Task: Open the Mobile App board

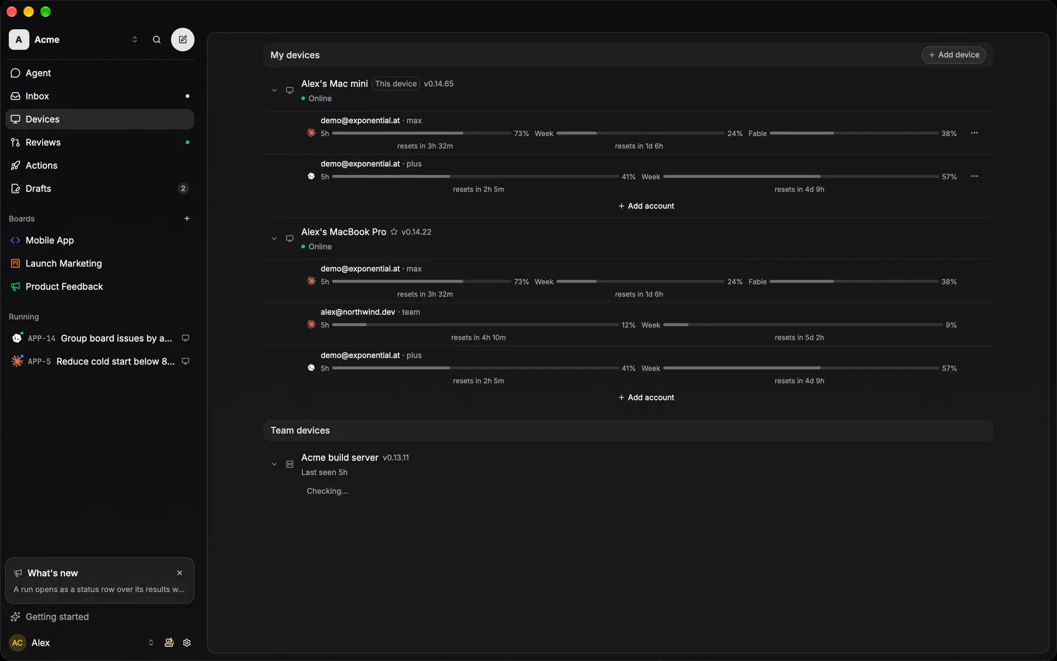Action: click(100, 241)
